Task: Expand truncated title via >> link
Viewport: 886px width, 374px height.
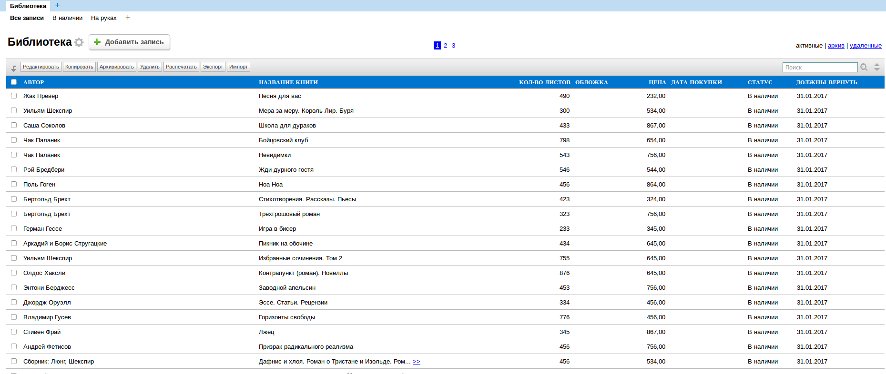Action: 417,362
